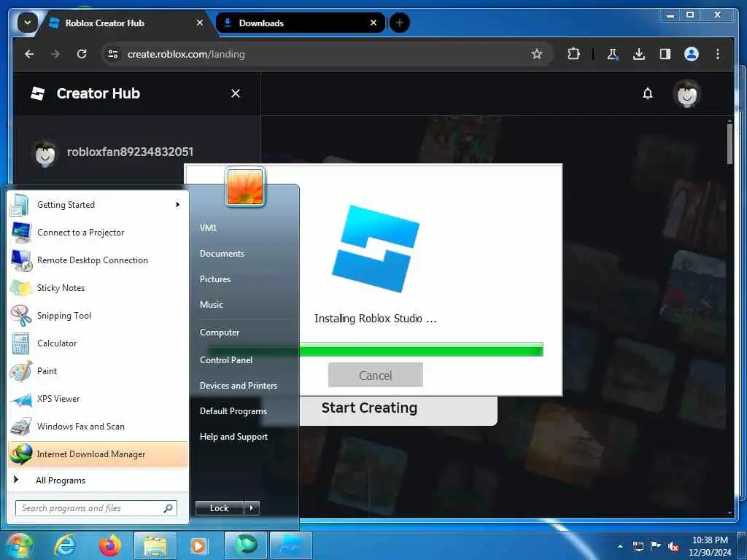747x560 pixels.
Task: Open the VM1 user folder
Action: click(x=208, y=227)
